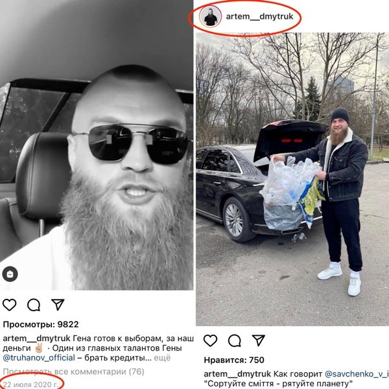Like the left post with heart icon

click(10, 305)
